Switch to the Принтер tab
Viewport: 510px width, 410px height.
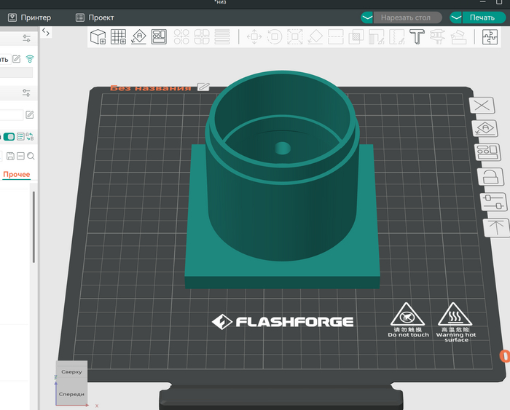pos(29,17)
